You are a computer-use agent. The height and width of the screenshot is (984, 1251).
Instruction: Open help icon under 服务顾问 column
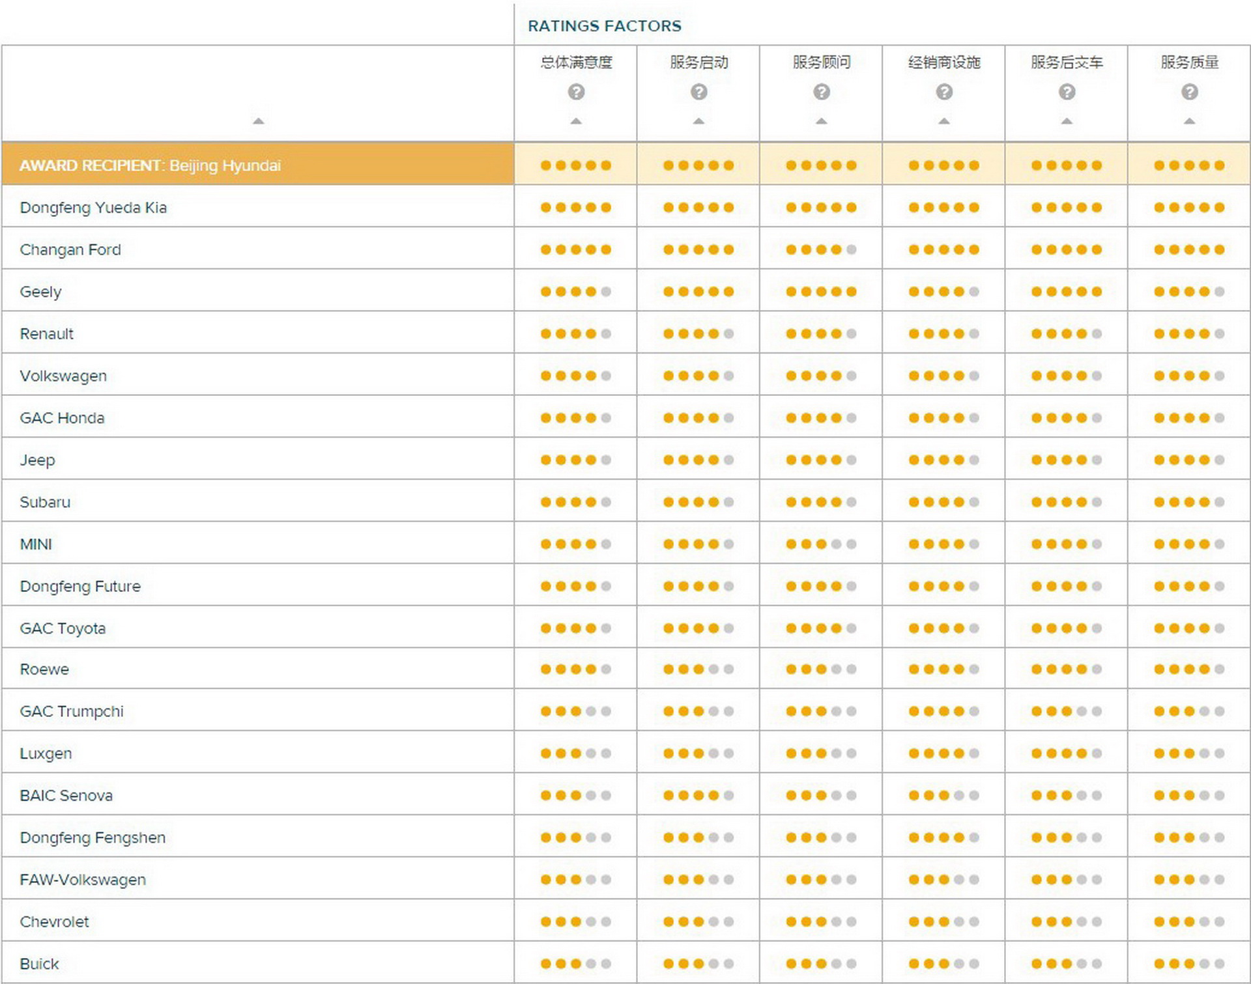click(x=822, y=92)
